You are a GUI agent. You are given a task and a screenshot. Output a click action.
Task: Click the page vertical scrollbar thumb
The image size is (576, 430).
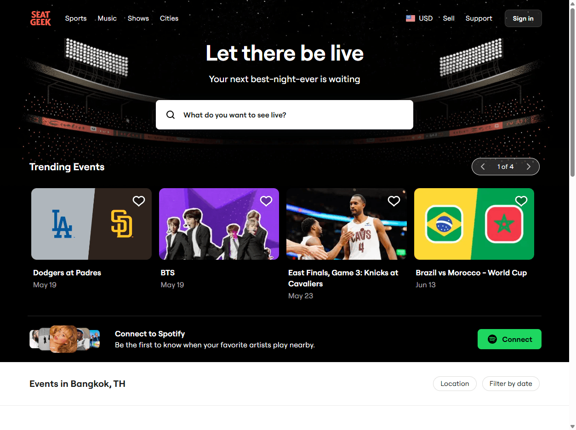(572, 92)
